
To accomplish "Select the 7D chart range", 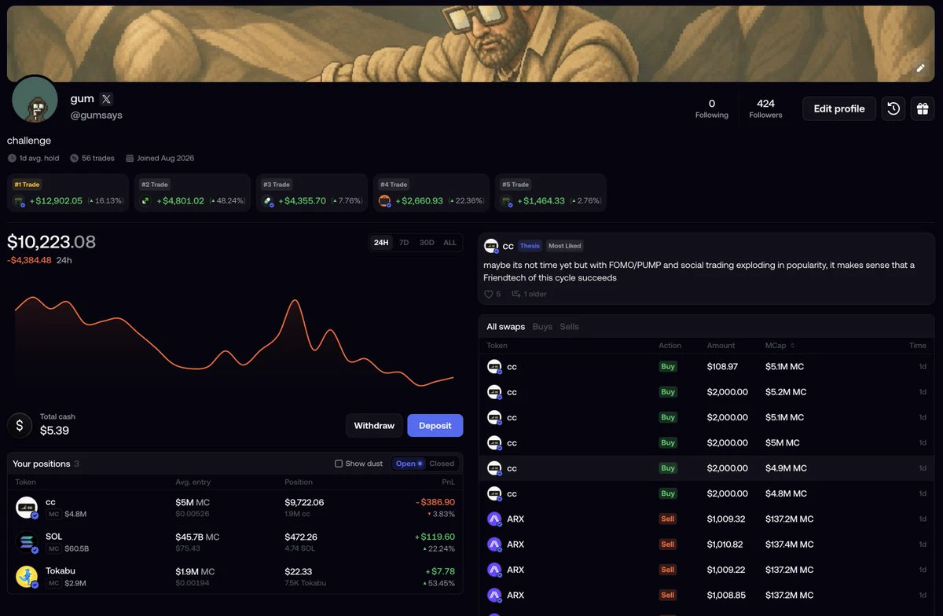I will 404,243.
